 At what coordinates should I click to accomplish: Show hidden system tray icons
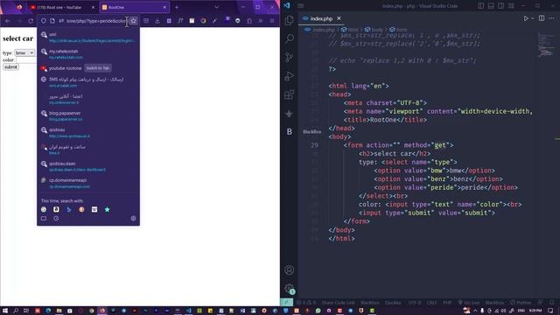tap(475, 311)
